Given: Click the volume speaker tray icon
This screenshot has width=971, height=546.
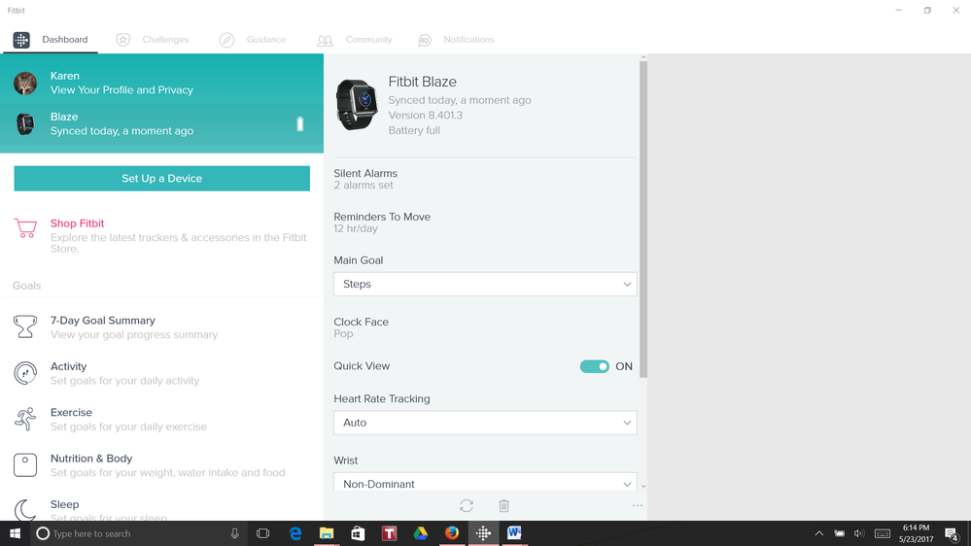Looking at the screenshot, I should [x=859, y=533].
